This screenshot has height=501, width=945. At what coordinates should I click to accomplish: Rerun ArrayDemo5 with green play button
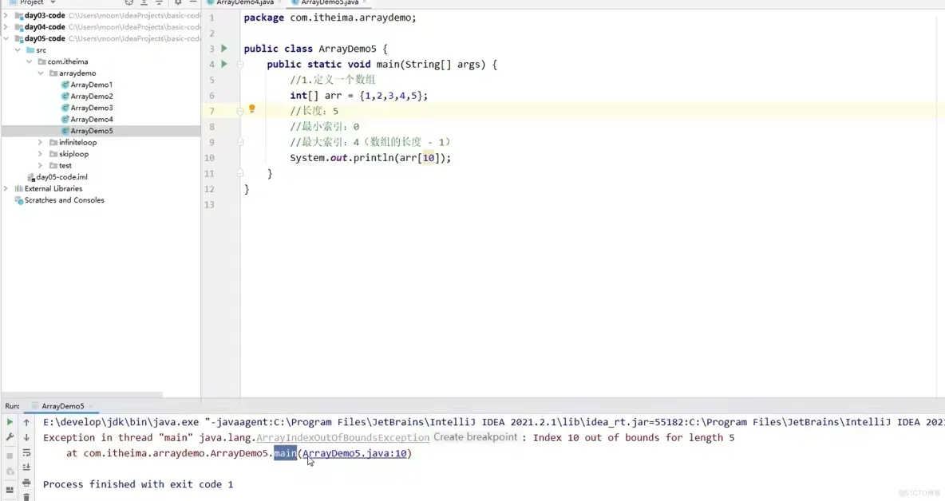pos(10,422)
